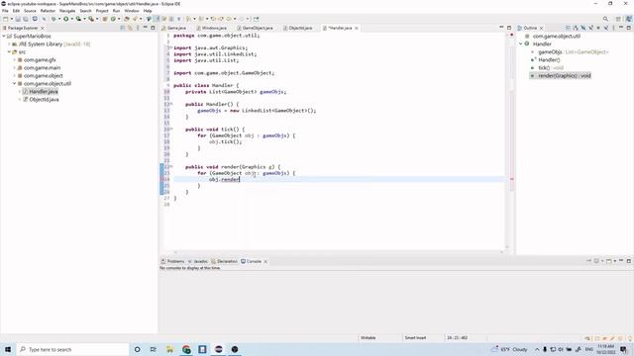
Task: Click the taskbar search box
Action: (x=72, y=349)
